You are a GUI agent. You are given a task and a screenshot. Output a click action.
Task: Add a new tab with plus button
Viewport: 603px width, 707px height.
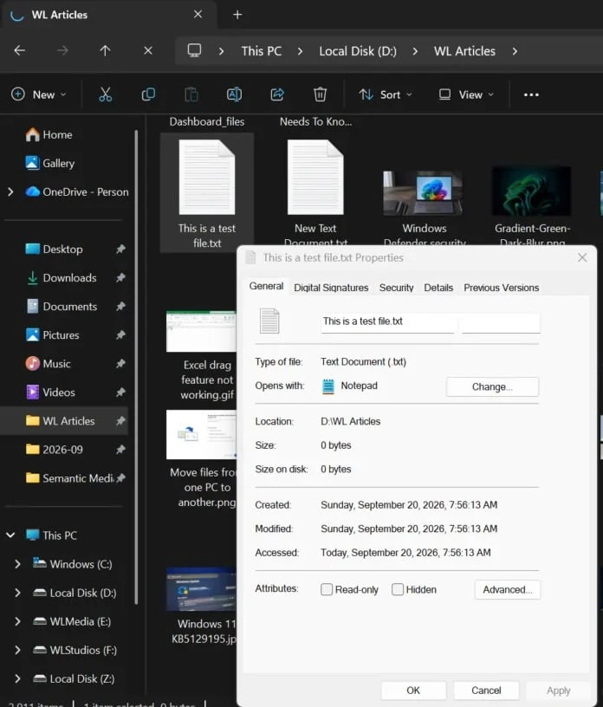click(237, 15)
